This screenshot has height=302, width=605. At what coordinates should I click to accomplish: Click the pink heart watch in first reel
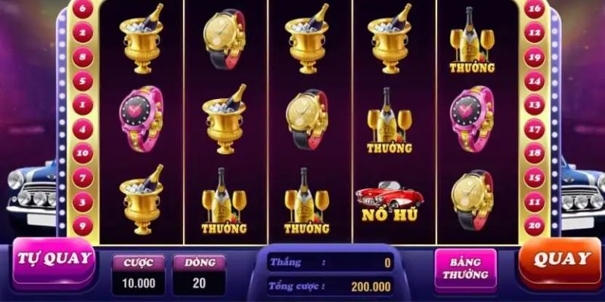141,119
